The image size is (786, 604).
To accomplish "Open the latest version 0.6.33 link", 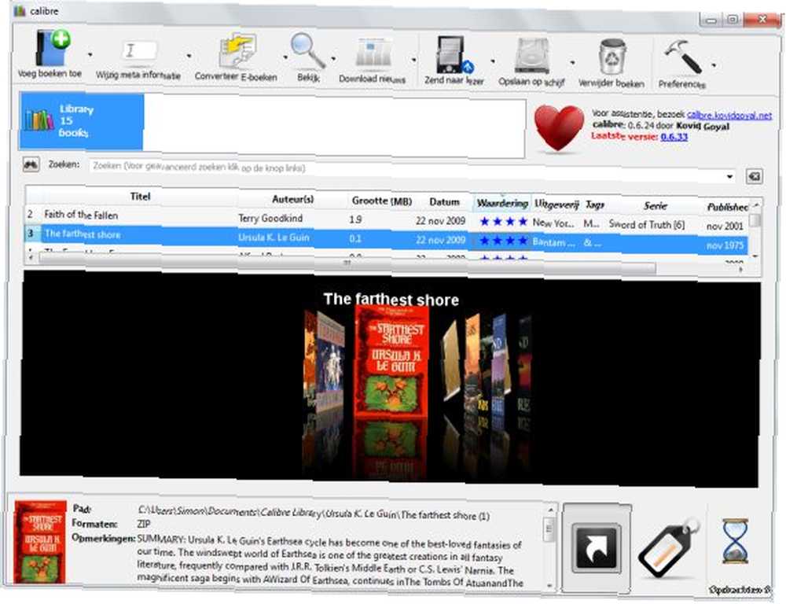I will [x=674, y=137].
